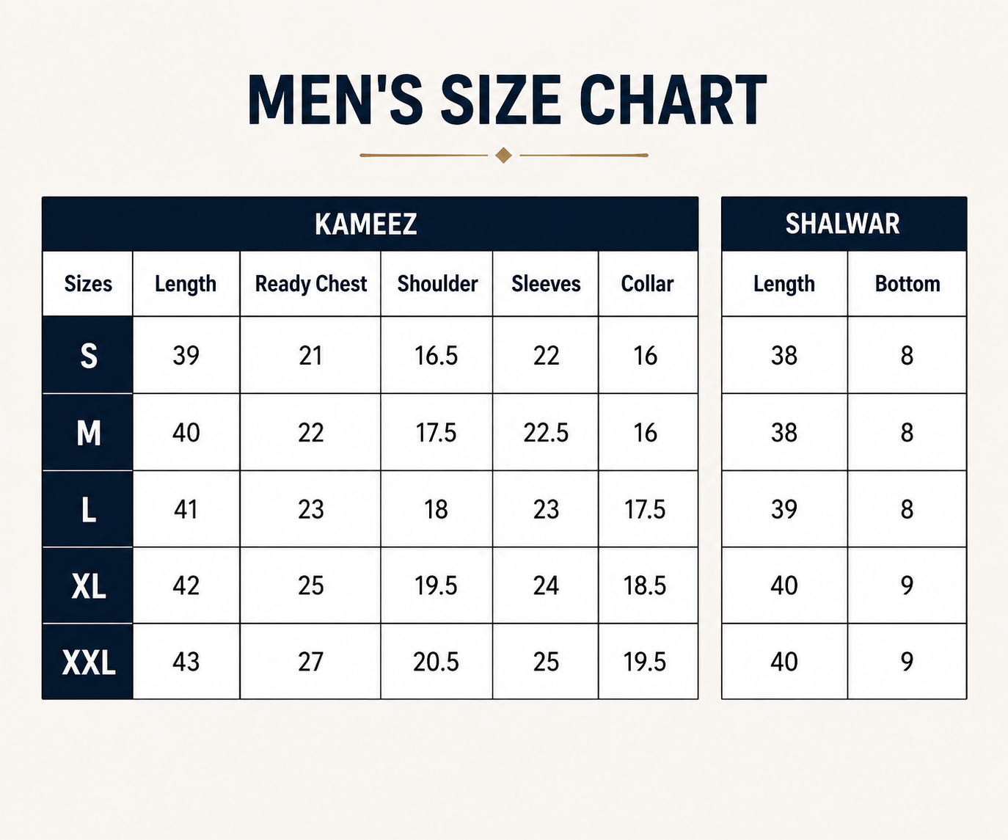Click the SHALWAR table header

844,224
